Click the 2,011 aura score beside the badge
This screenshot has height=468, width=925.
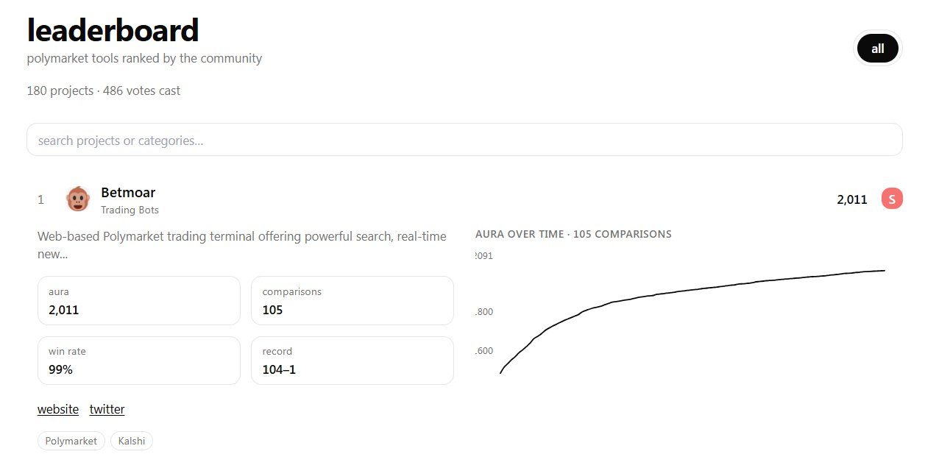852,199
